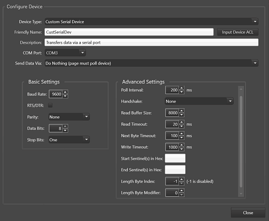
Task: Click the Read Timeout value field
Action: click(x=172, y=124)
